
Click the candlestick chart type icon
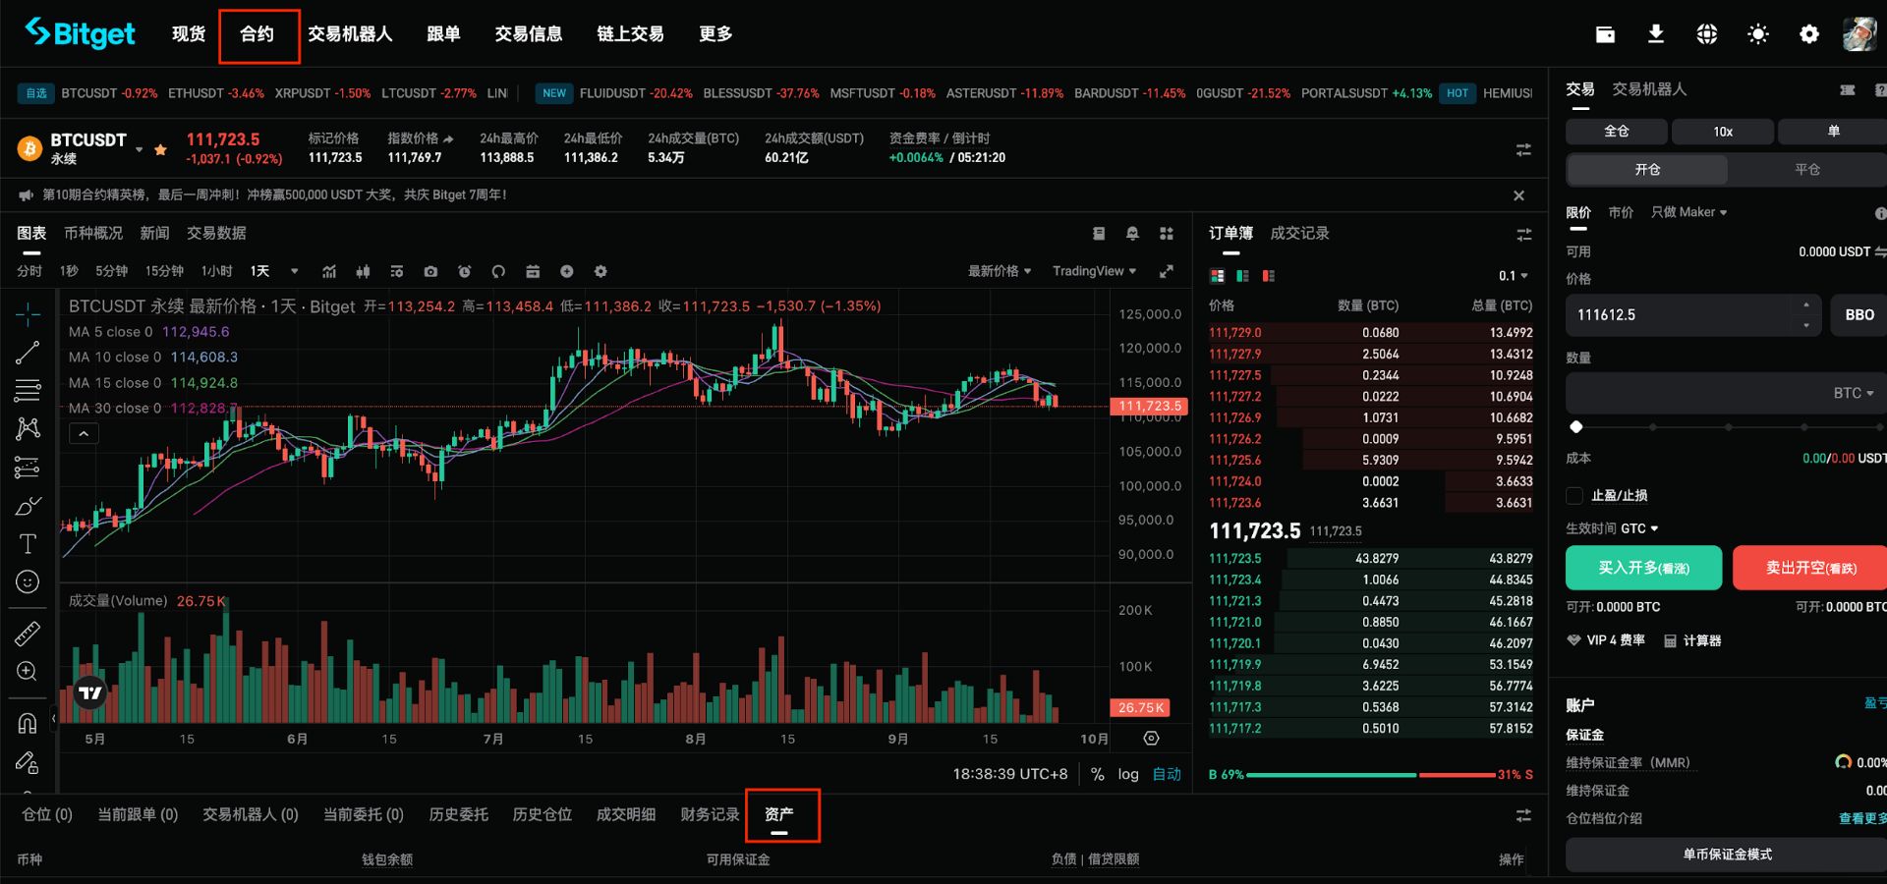(363, 271)
